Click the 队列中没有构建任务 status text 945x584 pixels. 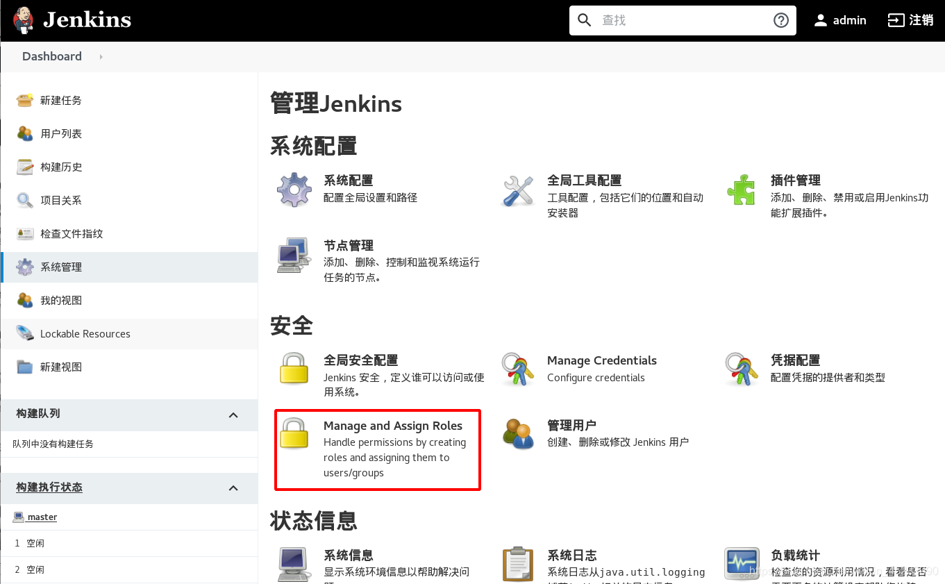click(53, 444)
